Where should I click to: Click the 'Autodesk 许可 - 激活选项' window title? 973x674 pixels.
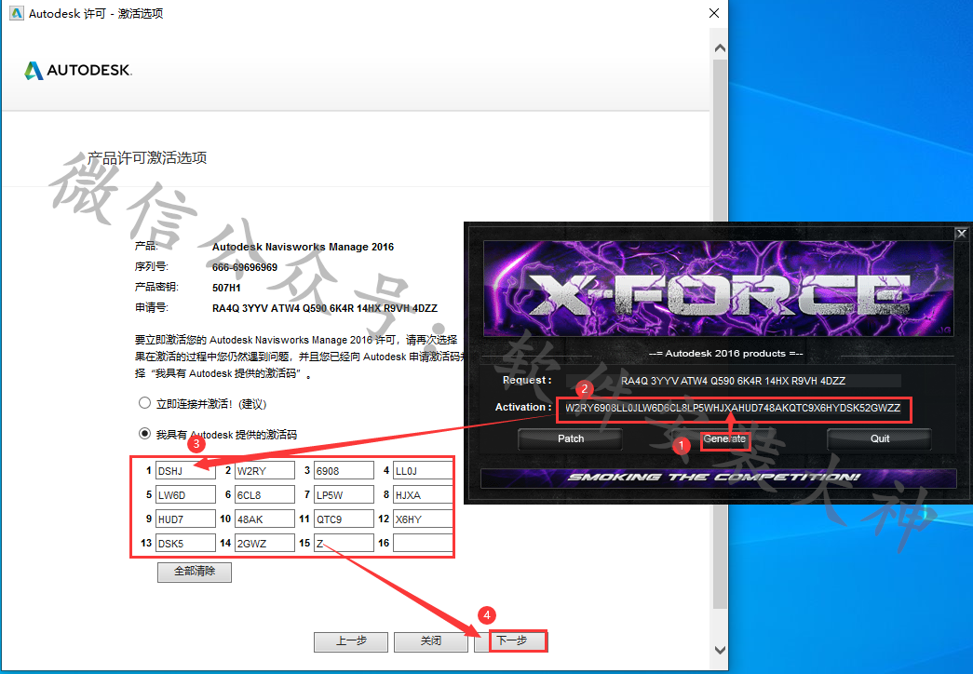click(96, 13)
